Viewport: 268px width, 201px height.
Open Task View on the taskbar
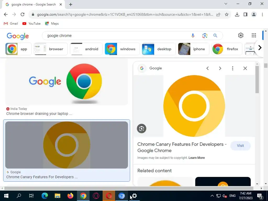click(31, 196)
